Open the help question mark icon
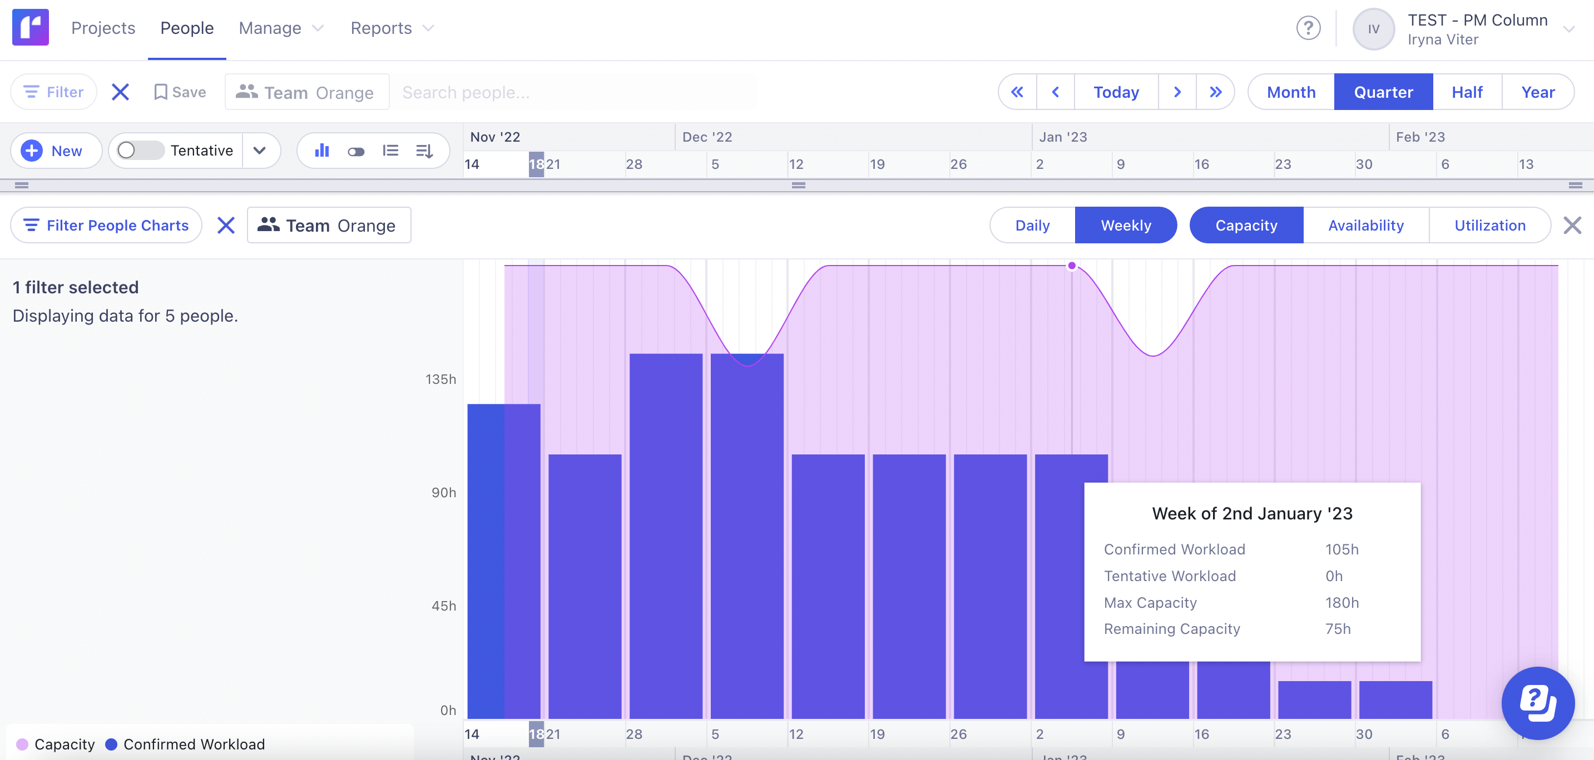 pyautogui.click(x=1308, y=28)
